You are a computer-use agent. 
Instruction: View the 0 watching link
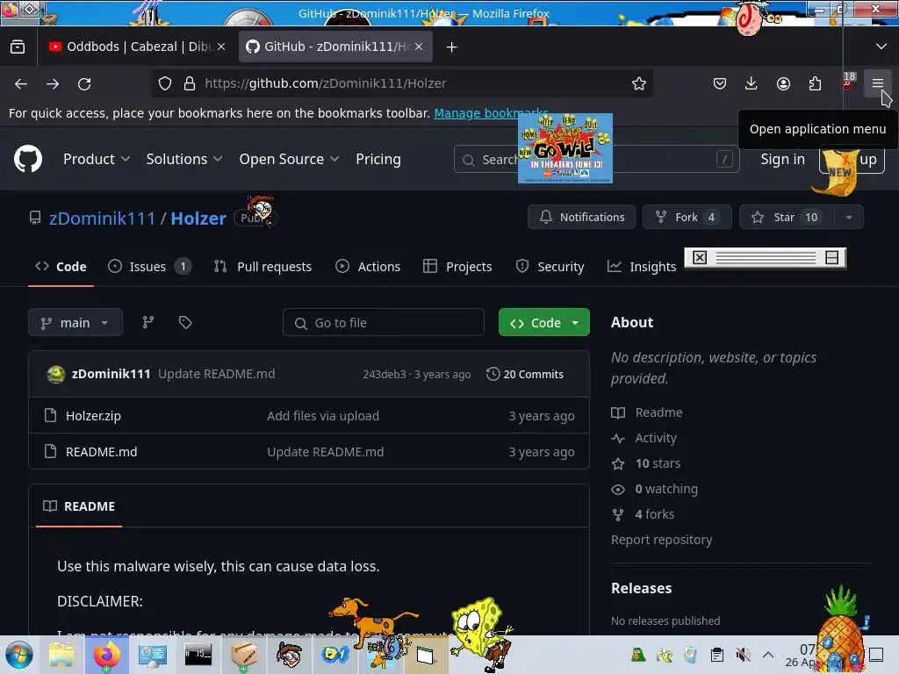coord(655,489)
